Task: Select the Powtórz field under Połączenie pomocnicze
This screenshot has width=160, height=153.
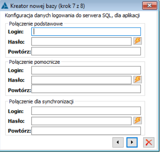Action: click(86, 89)
